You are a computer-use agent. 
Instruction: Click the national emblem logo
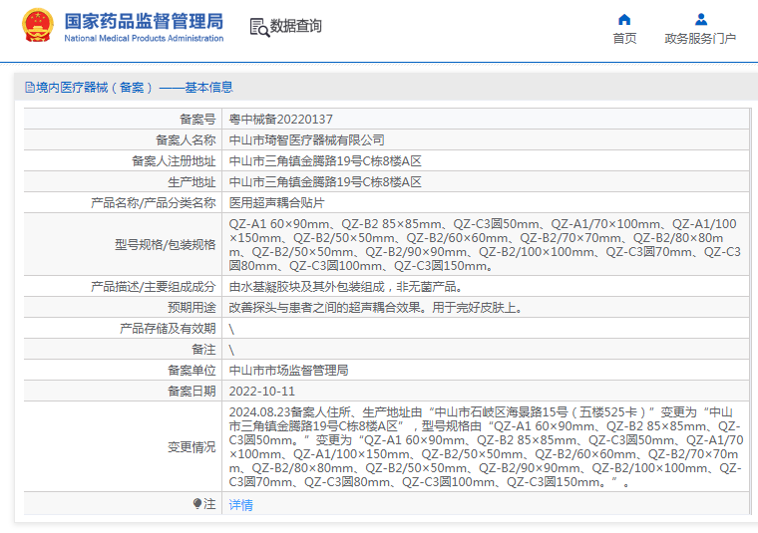point(38,26)
